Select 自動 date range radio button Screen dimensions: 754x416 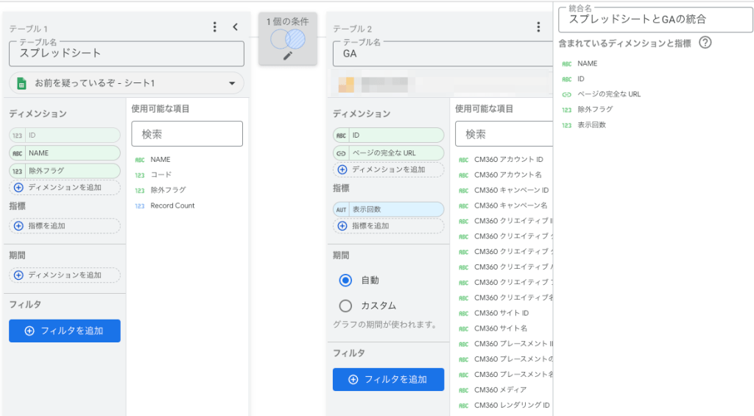pyautogui.click(x=345, y=280)
